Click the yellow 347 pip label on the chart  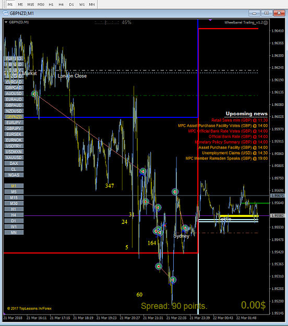click(x=110, y=186)
